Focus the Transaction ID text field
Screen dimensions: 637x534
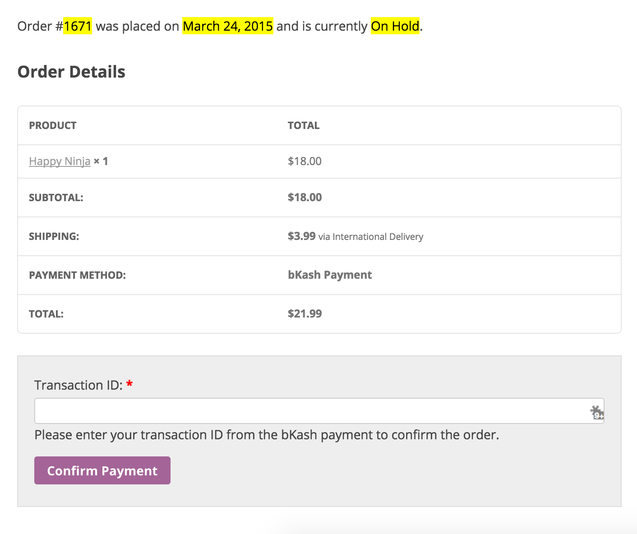coord(311,411)
